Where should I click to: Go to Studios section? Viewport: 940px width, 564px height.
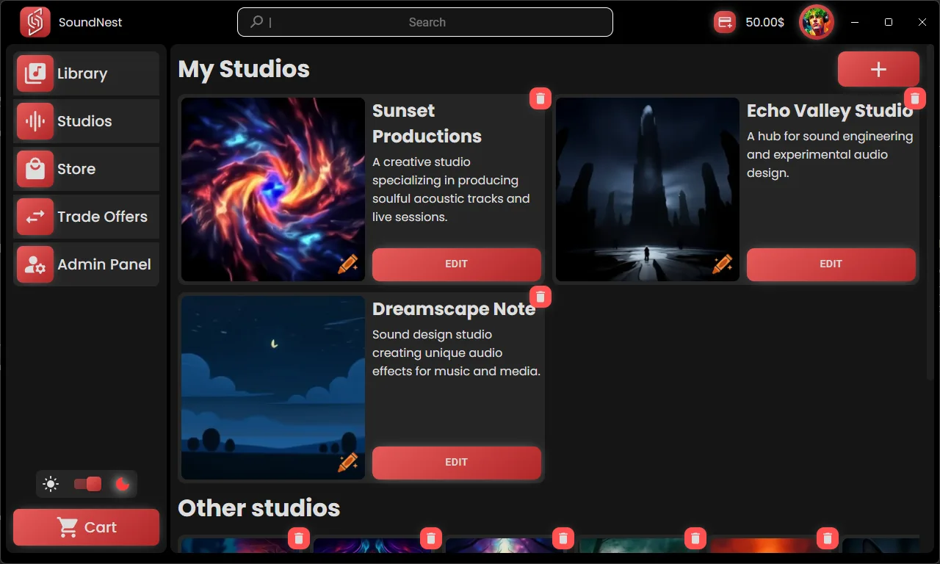[x=87, y=121]
